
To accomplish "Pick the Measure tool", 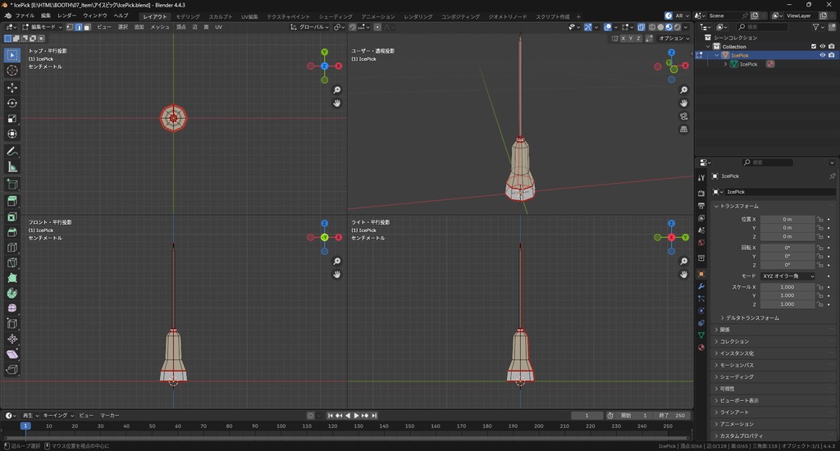I will 11,167.
